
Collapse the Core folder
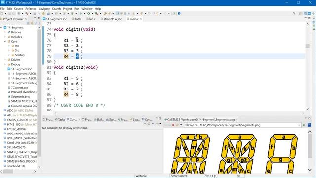5,42
